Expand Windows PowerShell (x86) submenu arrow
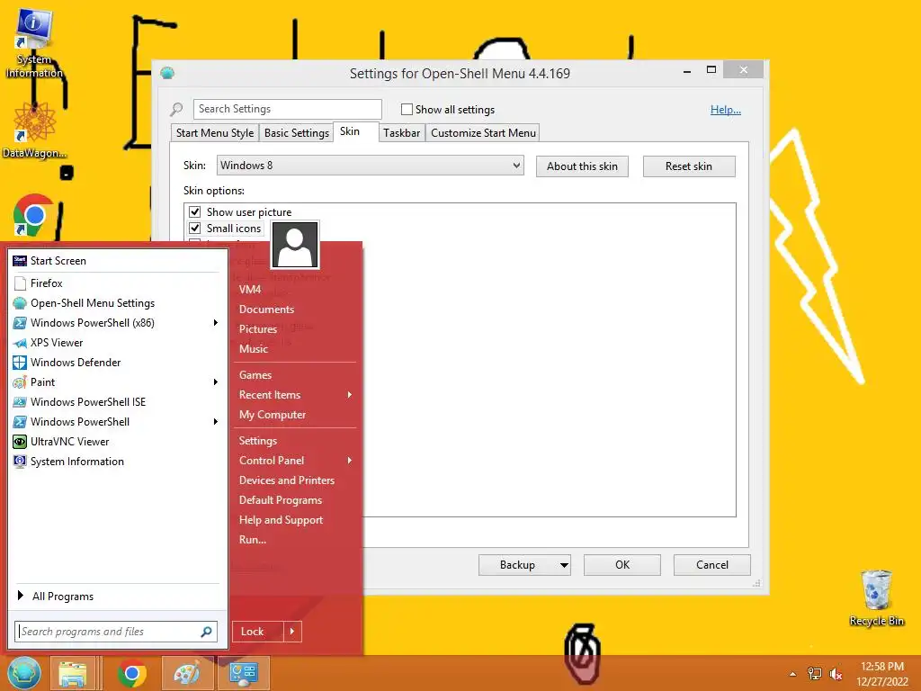921x691 pixels. pos(216,323)
